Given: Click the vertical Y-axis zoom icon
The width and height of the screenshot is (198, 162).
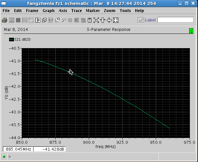Looking at the screenshot, I should (x=109, y=20).
